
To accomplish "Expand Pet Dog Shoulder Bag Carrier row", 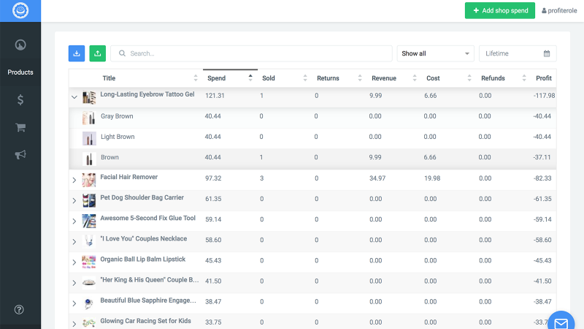I will coord(74,200).
